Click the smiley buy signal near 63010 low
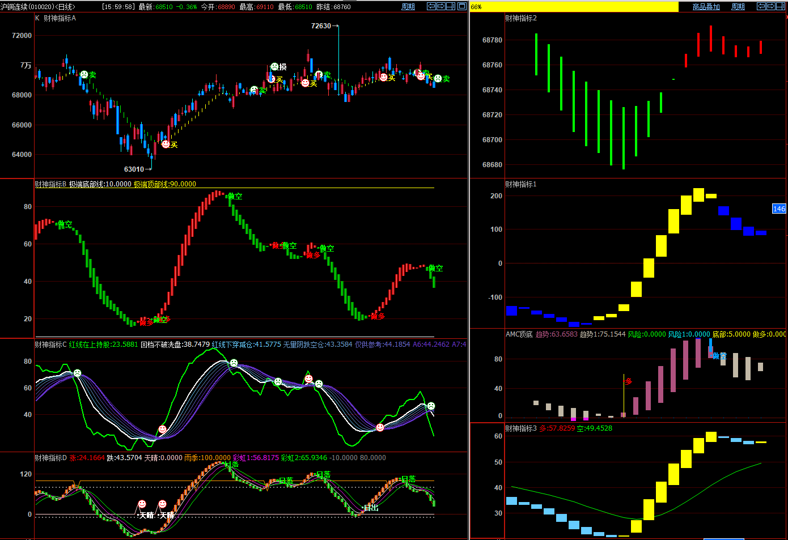 (166, 144)
